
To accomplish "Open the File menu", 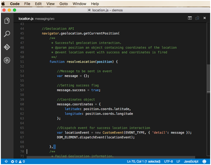I will (x=27, y=4).
